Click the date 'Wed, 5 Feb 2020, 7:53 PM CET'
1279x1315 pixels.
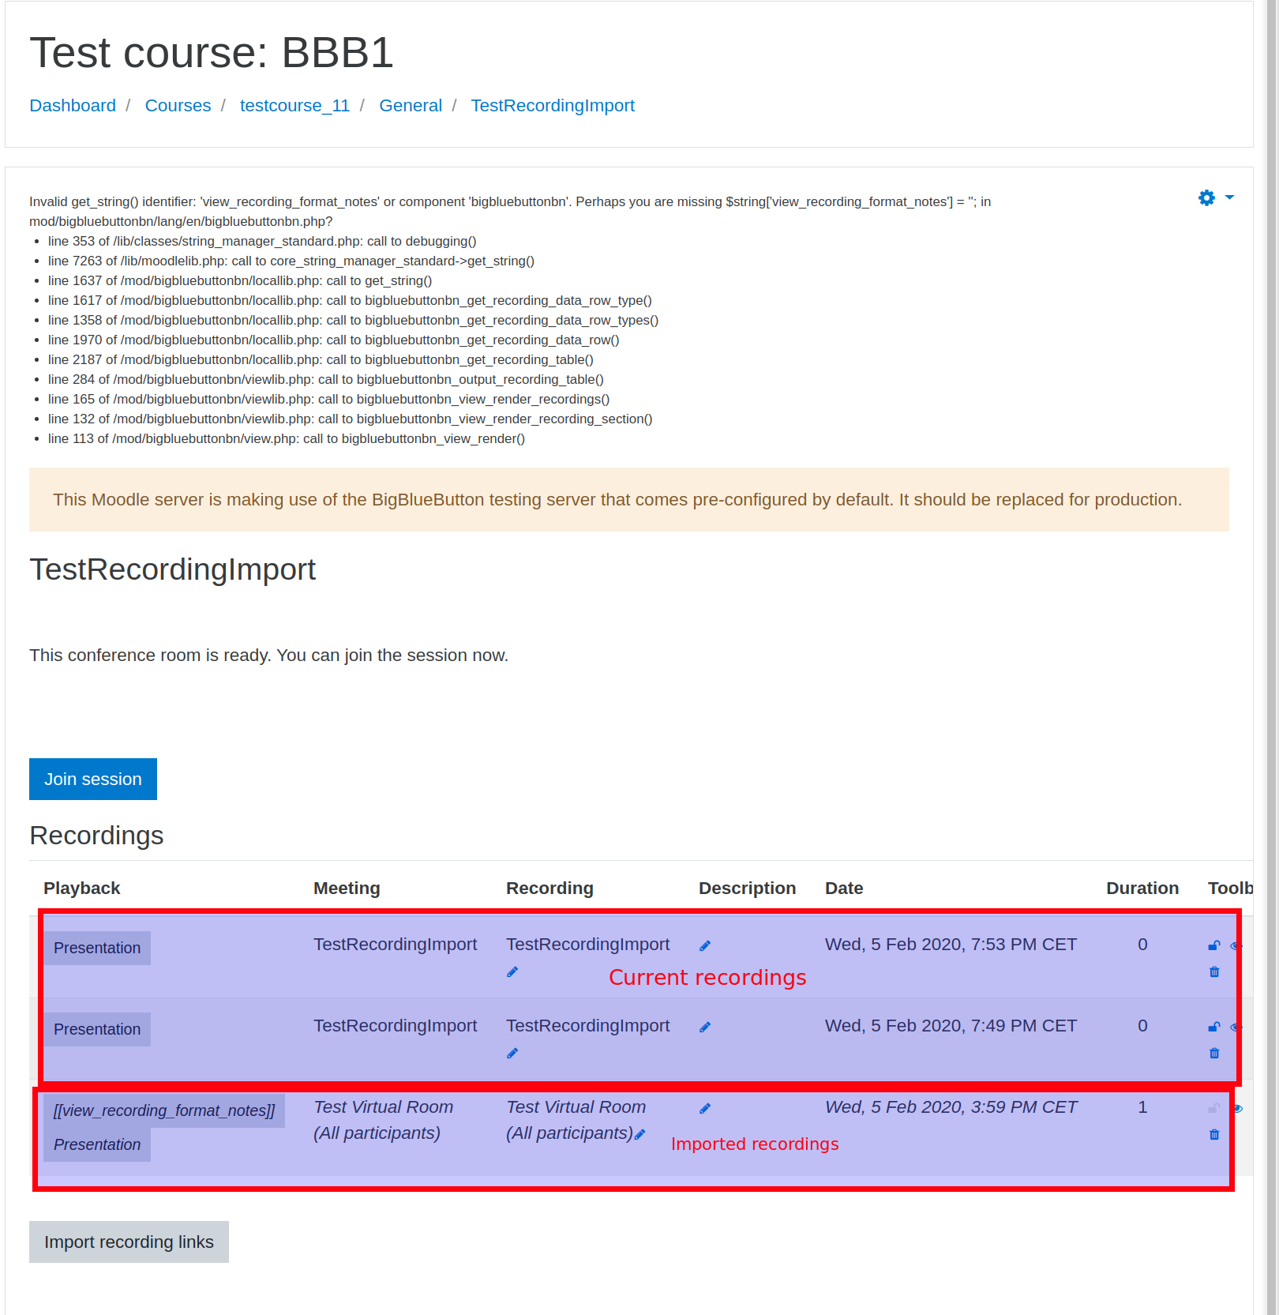pos(951,944)
